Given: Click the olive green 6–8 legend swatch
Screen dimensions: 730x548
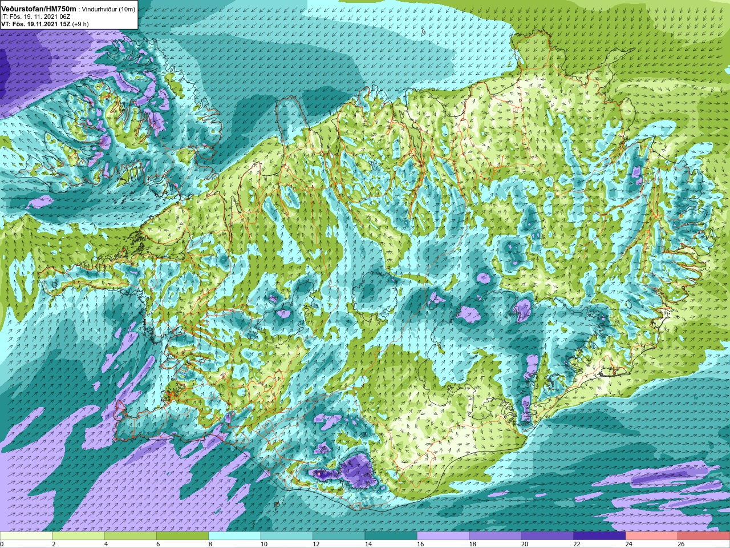Looking at the screenshot, I should (x=182, y=536).
